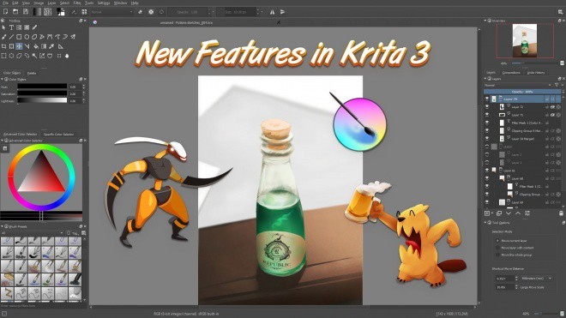
Task: Select the Measure tool
Action: tap(60, 46)
